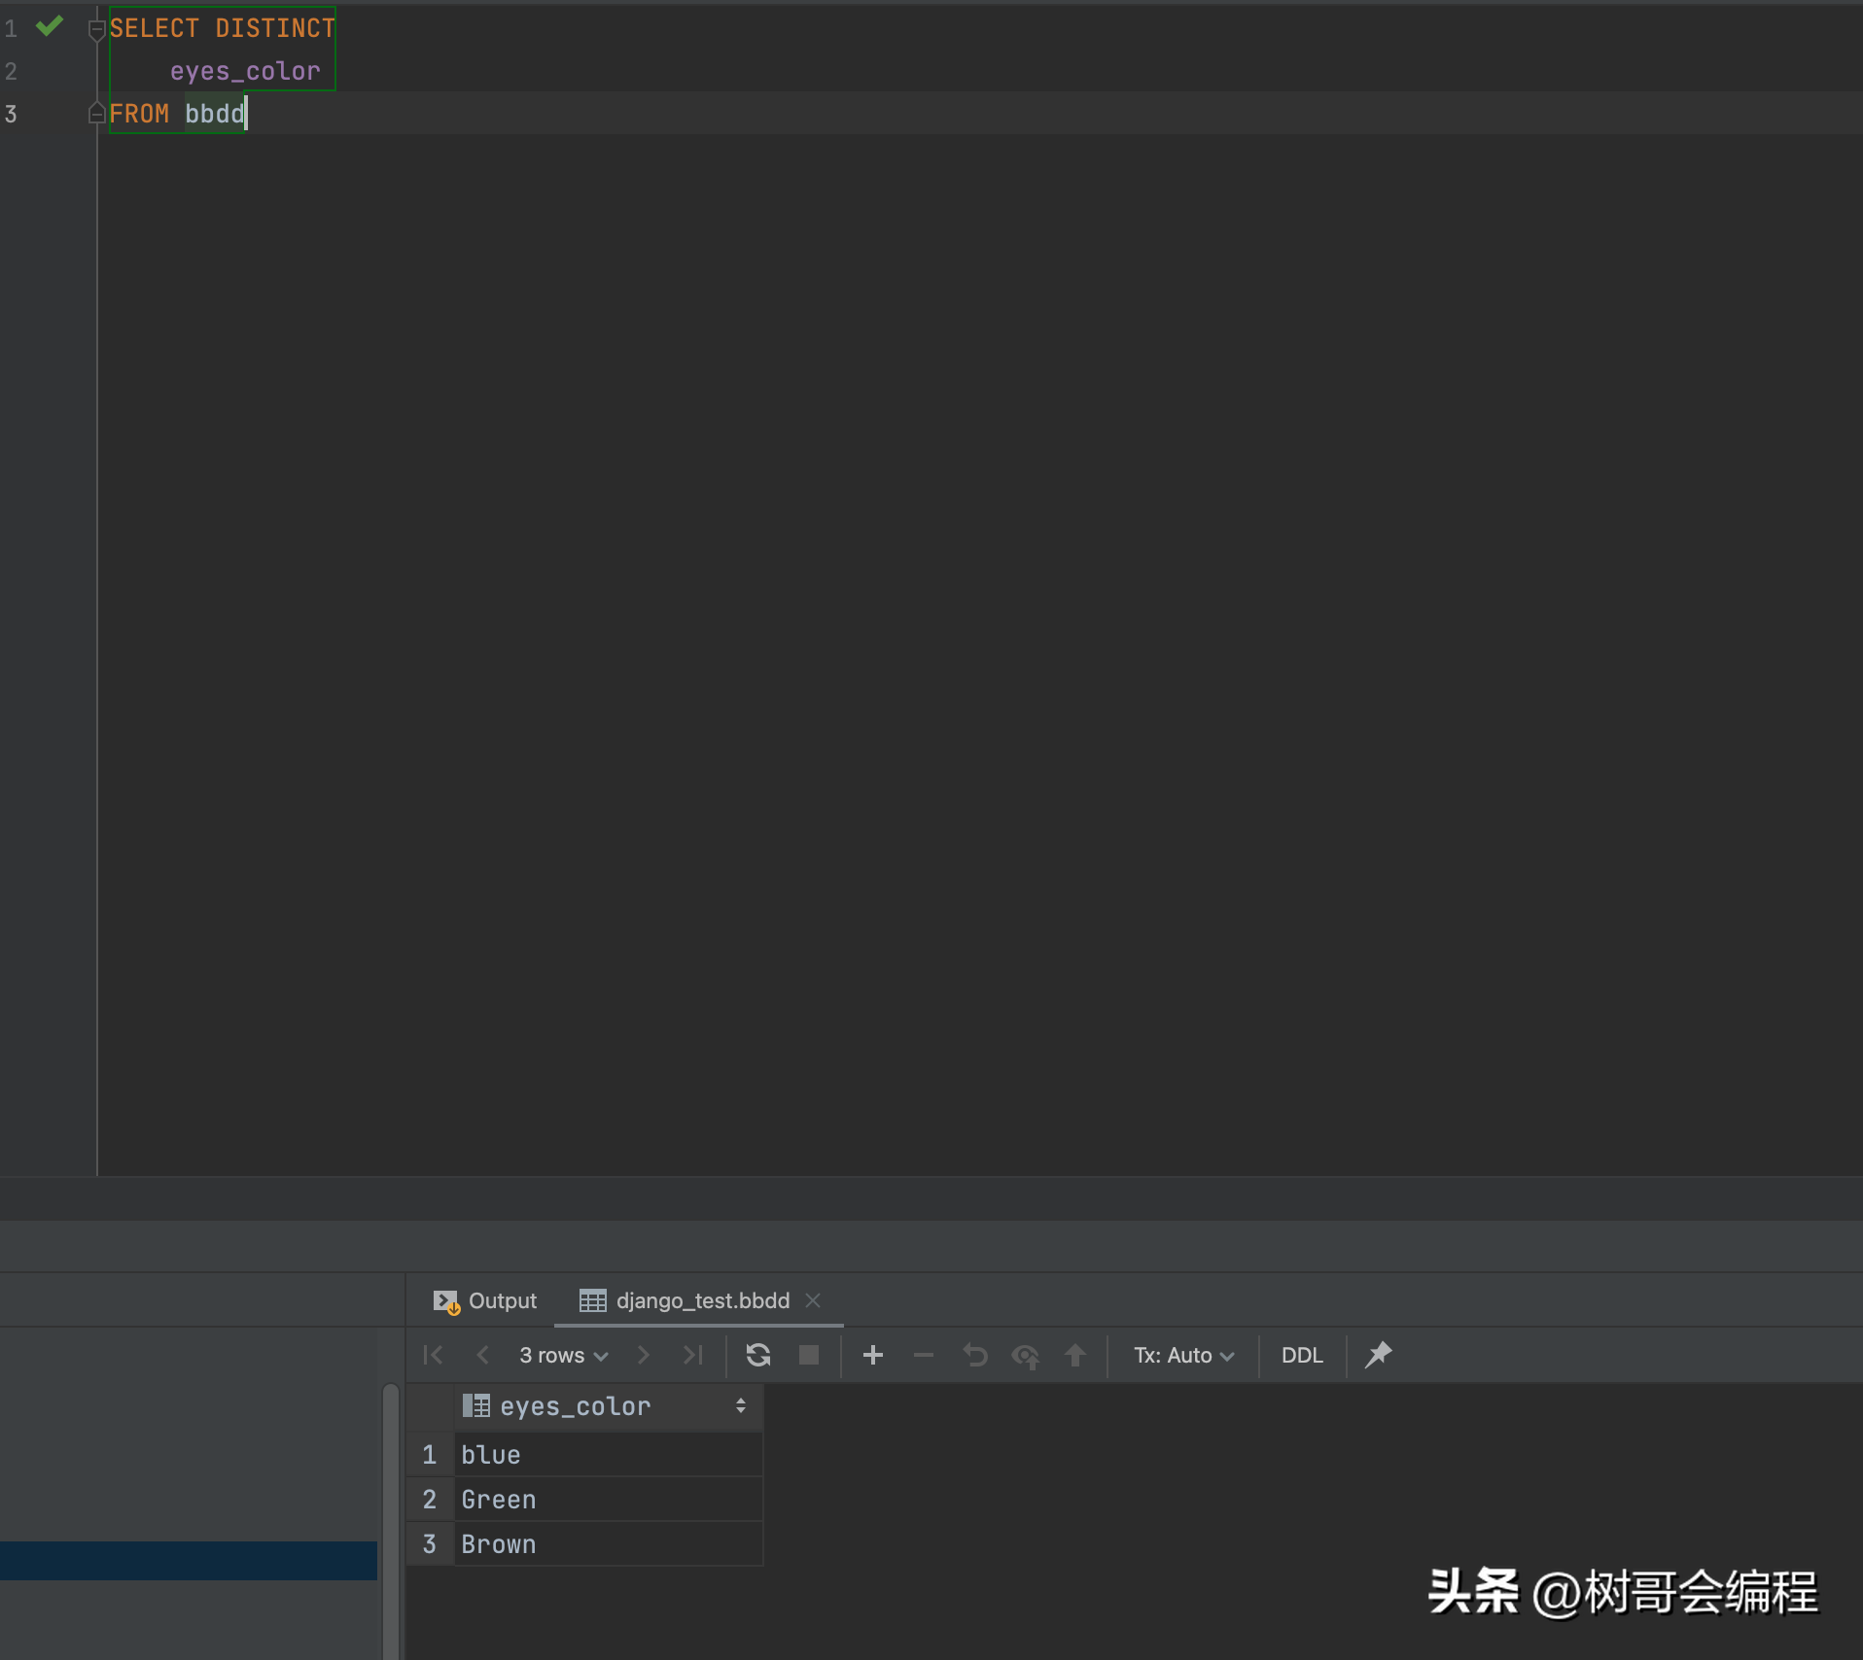Click the green checkmark on line 1
The image size is (1863, 1660).
[x=49, y=26]
